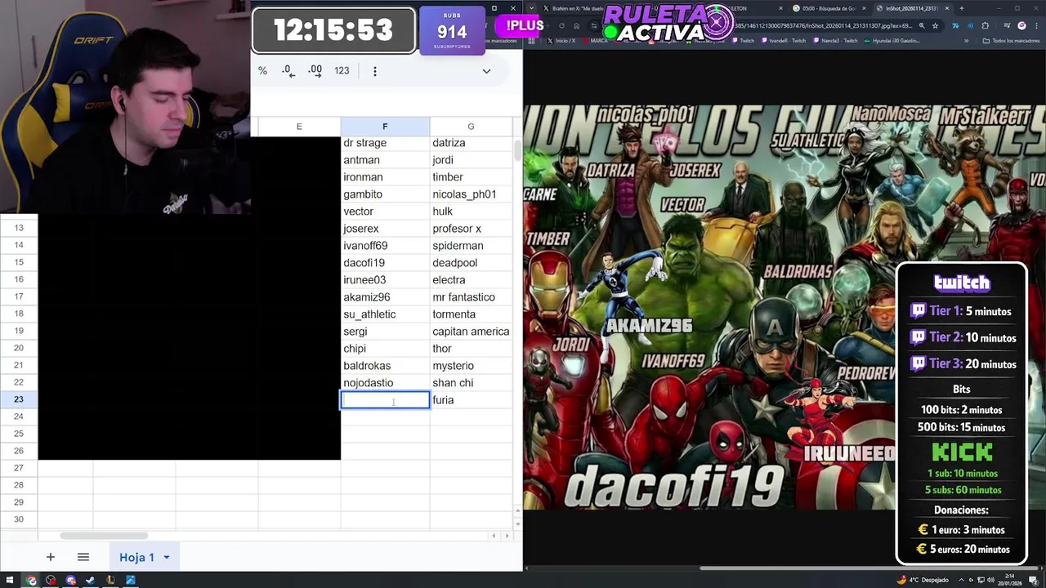Select cell containing 'su_athletic'

385,314
